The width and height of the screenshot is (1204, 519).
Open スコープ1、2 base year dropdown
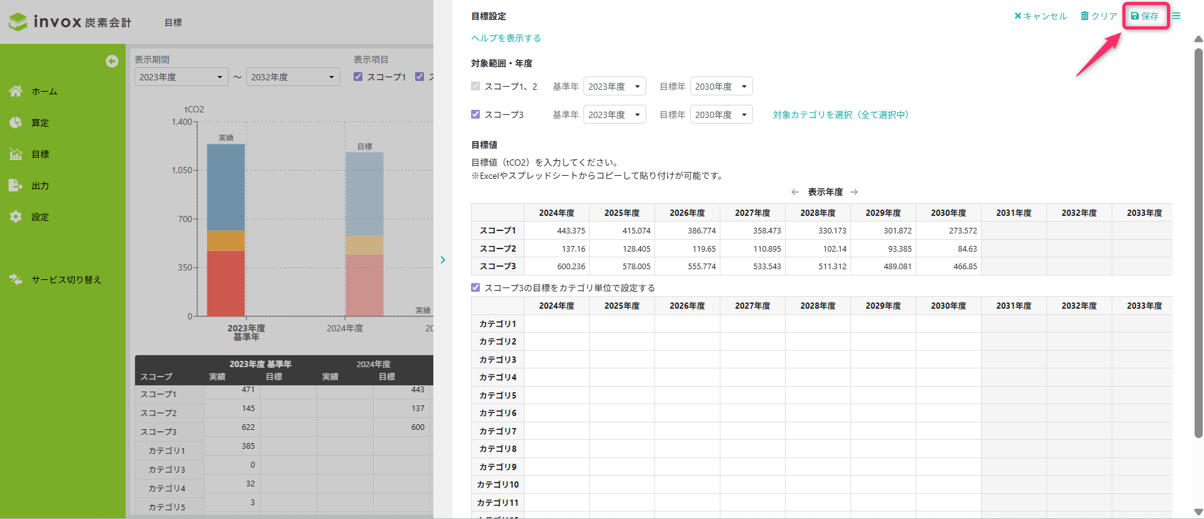click(x=614, y=87)
